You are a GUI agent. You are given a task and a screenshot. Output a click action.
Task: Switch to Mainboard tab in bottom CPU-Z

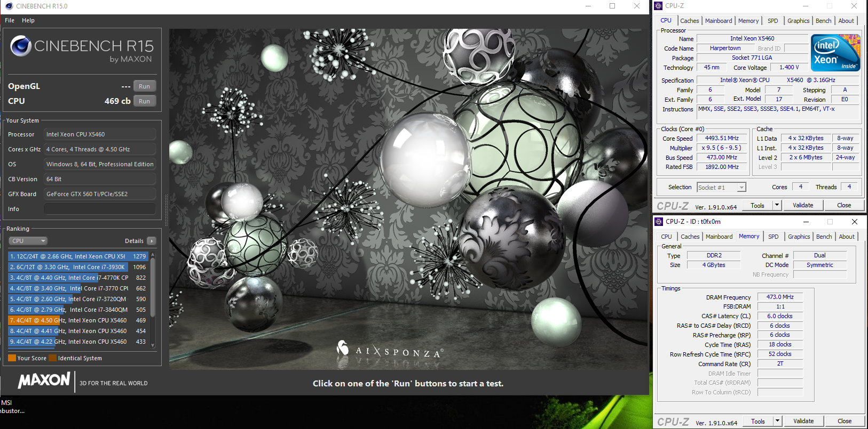click(x=719, y=237)
